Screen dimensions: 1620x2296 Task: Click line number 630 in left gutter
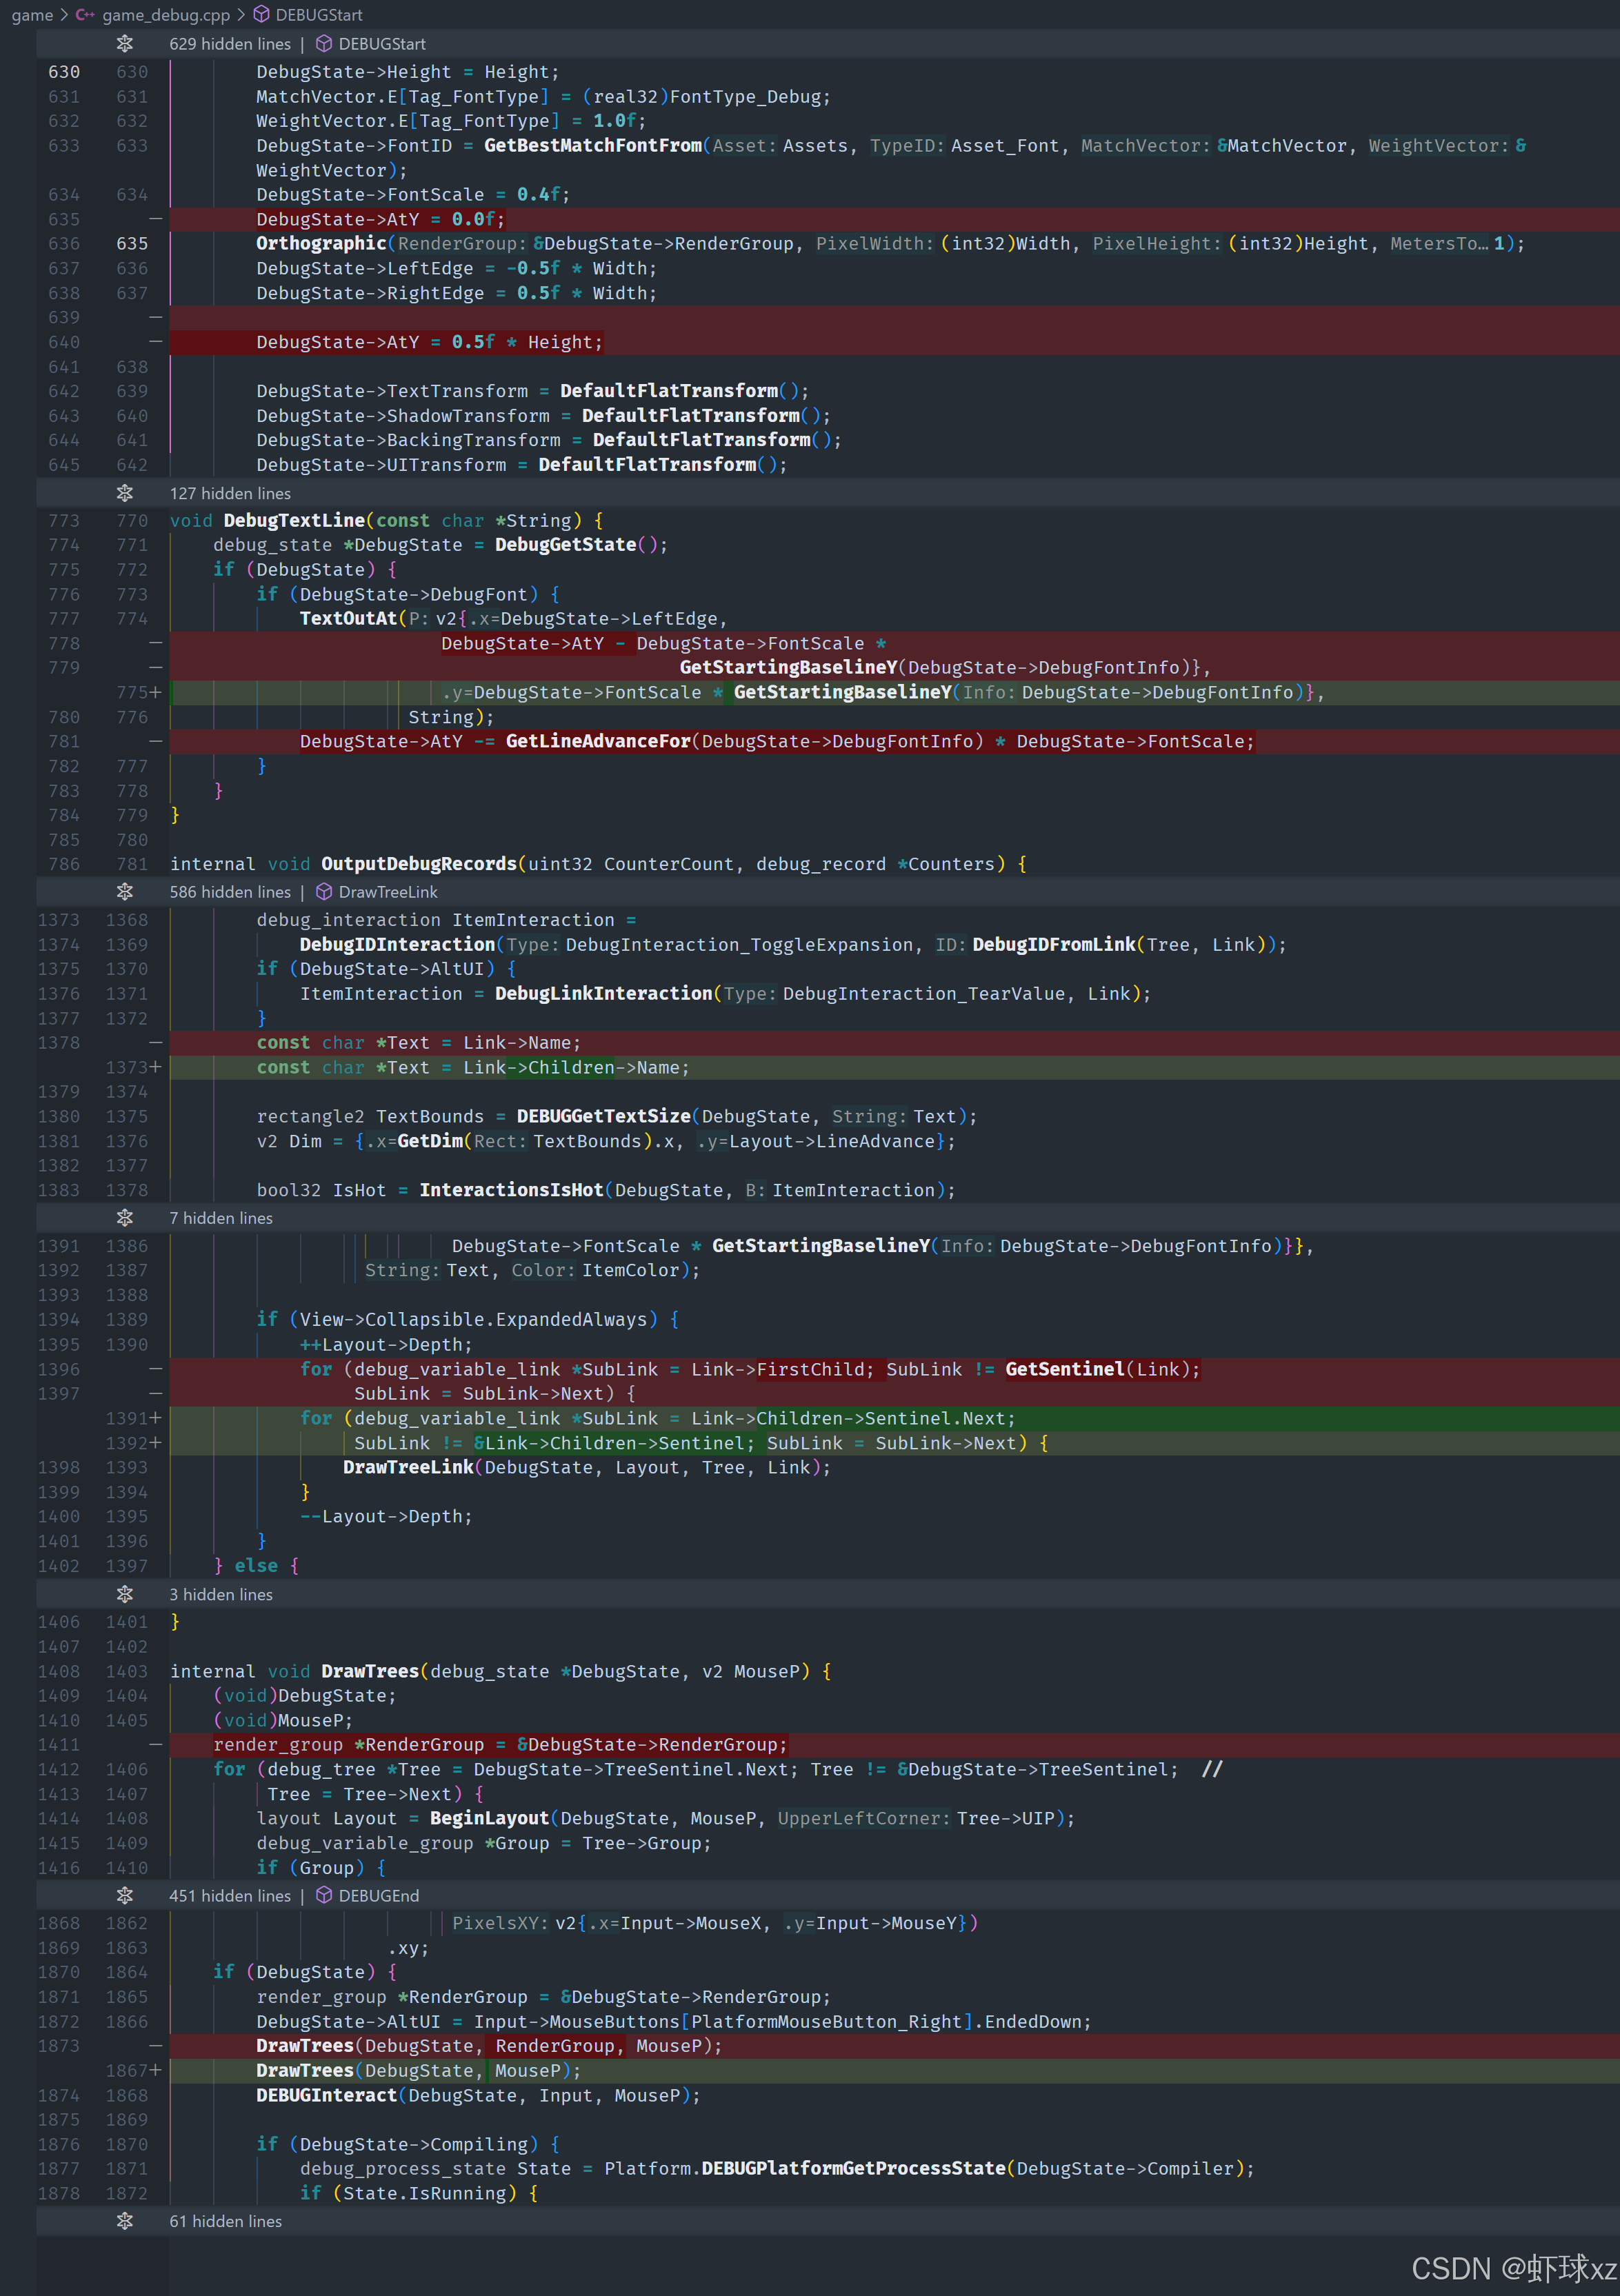tap(63, 72)
